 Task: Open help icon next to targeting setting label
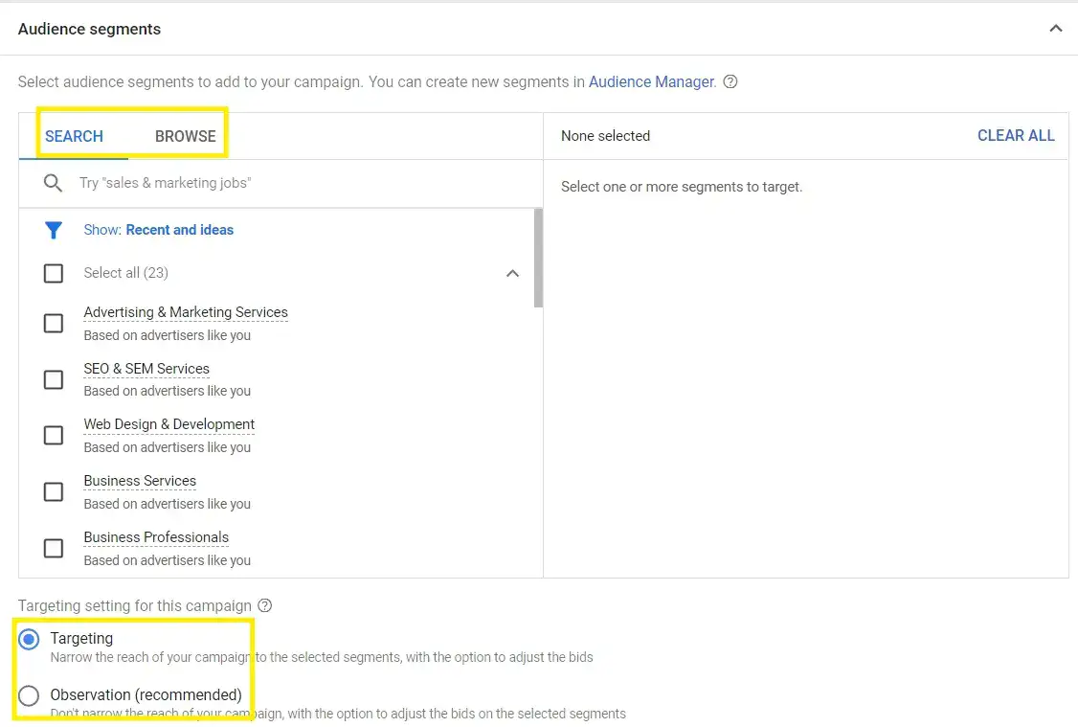(264, 605)
